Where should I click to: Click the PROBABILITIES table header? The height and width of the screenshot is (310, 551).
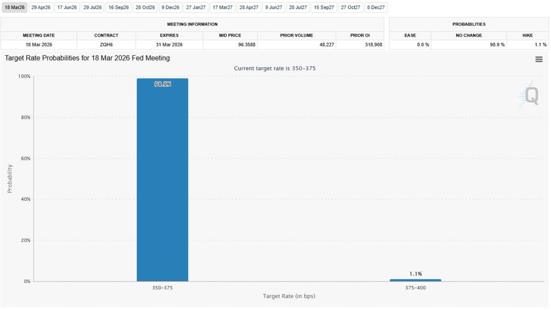click(x=469, y=24)
